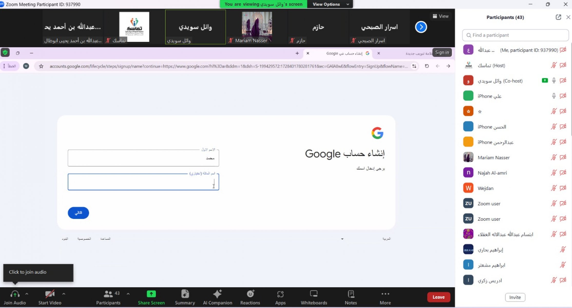Change layout with the View button
Viewport: 572px width, 308px height.
click(441, 16)
